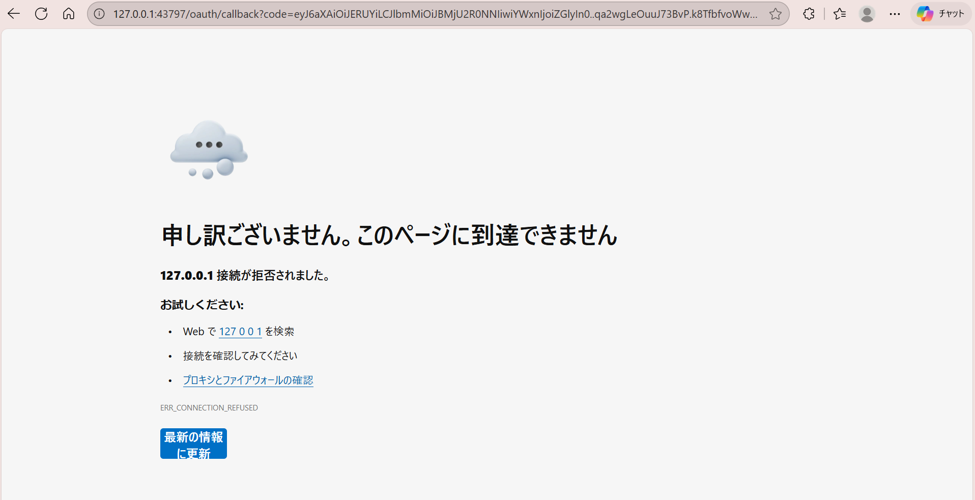This screenshot has height=500, width=975.
Task: Open the Favorites list
Action: pyautogui.click(x=840, y=14)
